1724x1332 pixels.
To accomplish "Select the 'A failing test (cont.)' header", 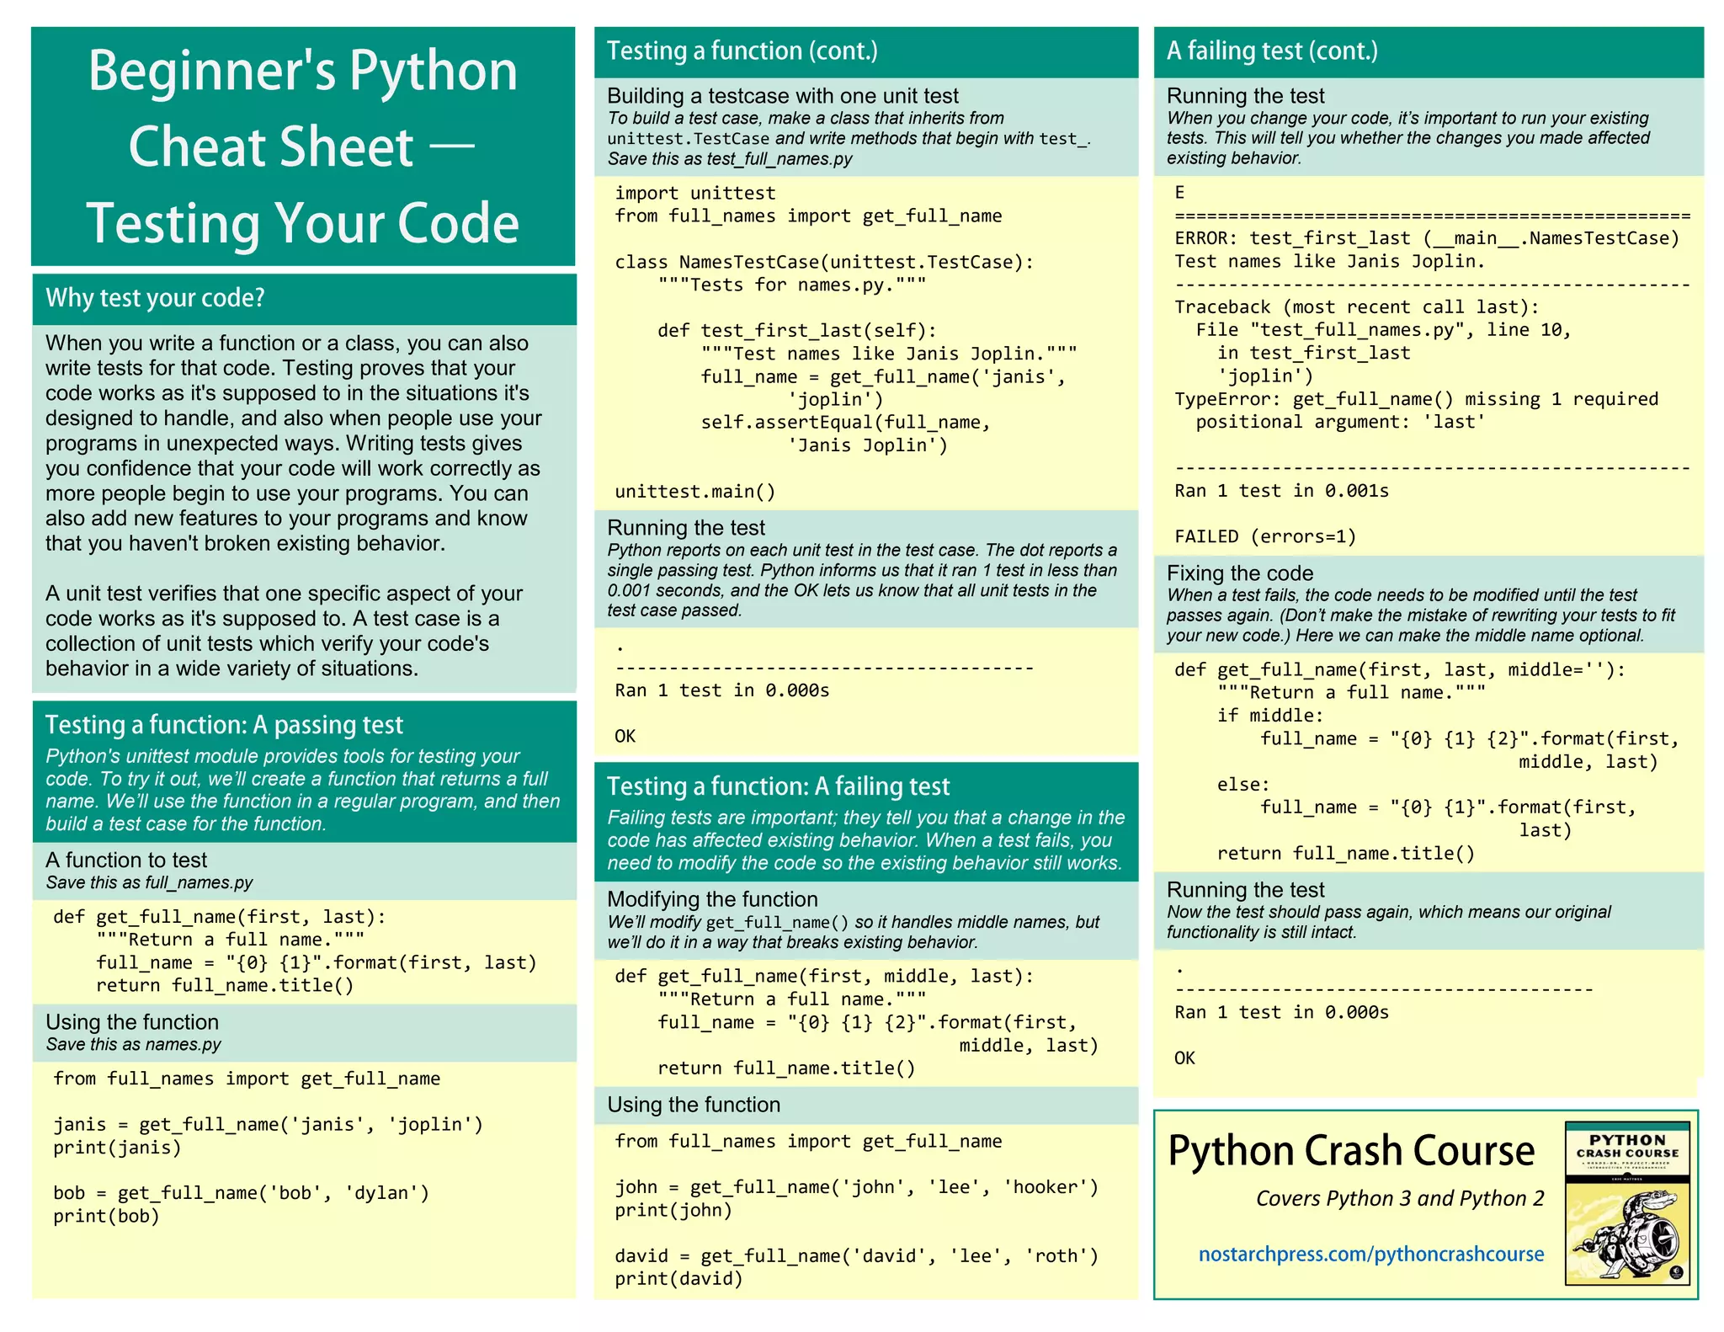I will coord(1271,51).
